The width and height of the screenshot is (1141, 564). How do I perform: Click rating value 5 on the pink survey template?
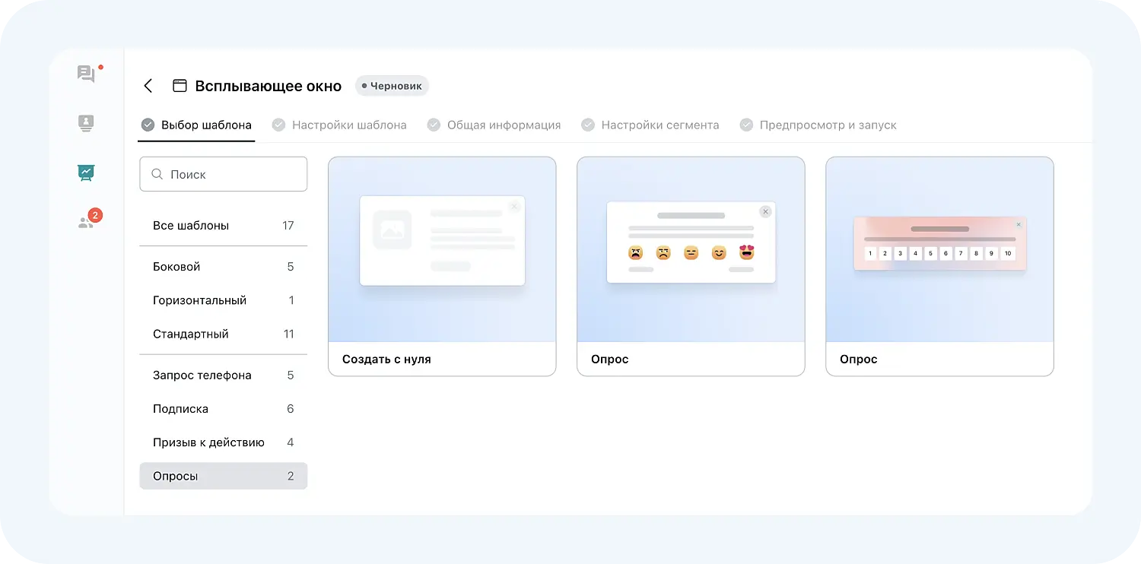[930, 253]
